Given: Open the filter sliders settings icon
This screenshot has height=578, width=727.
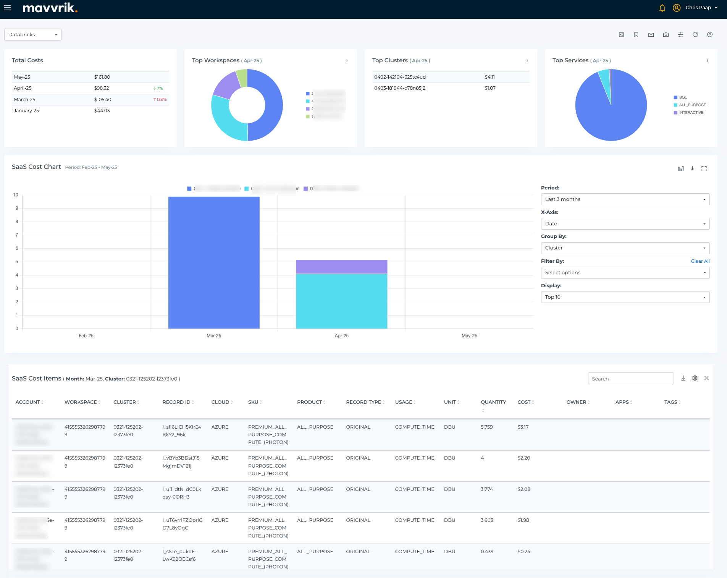Looking at the screenshot, I should [x=680, y=35].
